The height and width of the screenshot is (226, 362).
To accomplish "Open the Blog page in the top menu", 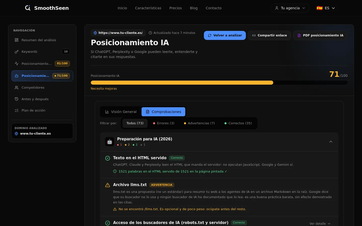I will (194, 8).
